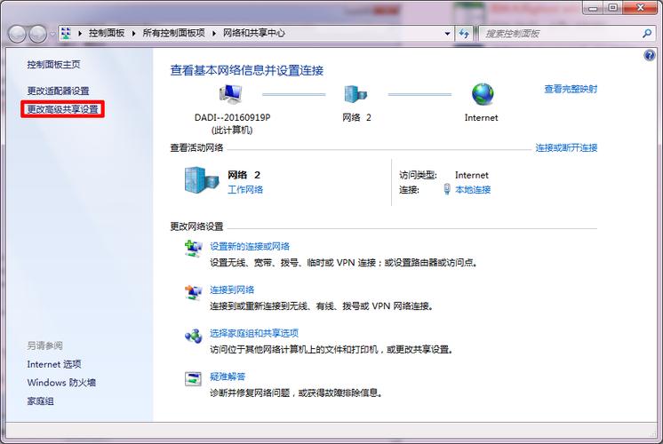
Task: Open 更改适配器设置 in the sidebar
Action: coord(59,91)
